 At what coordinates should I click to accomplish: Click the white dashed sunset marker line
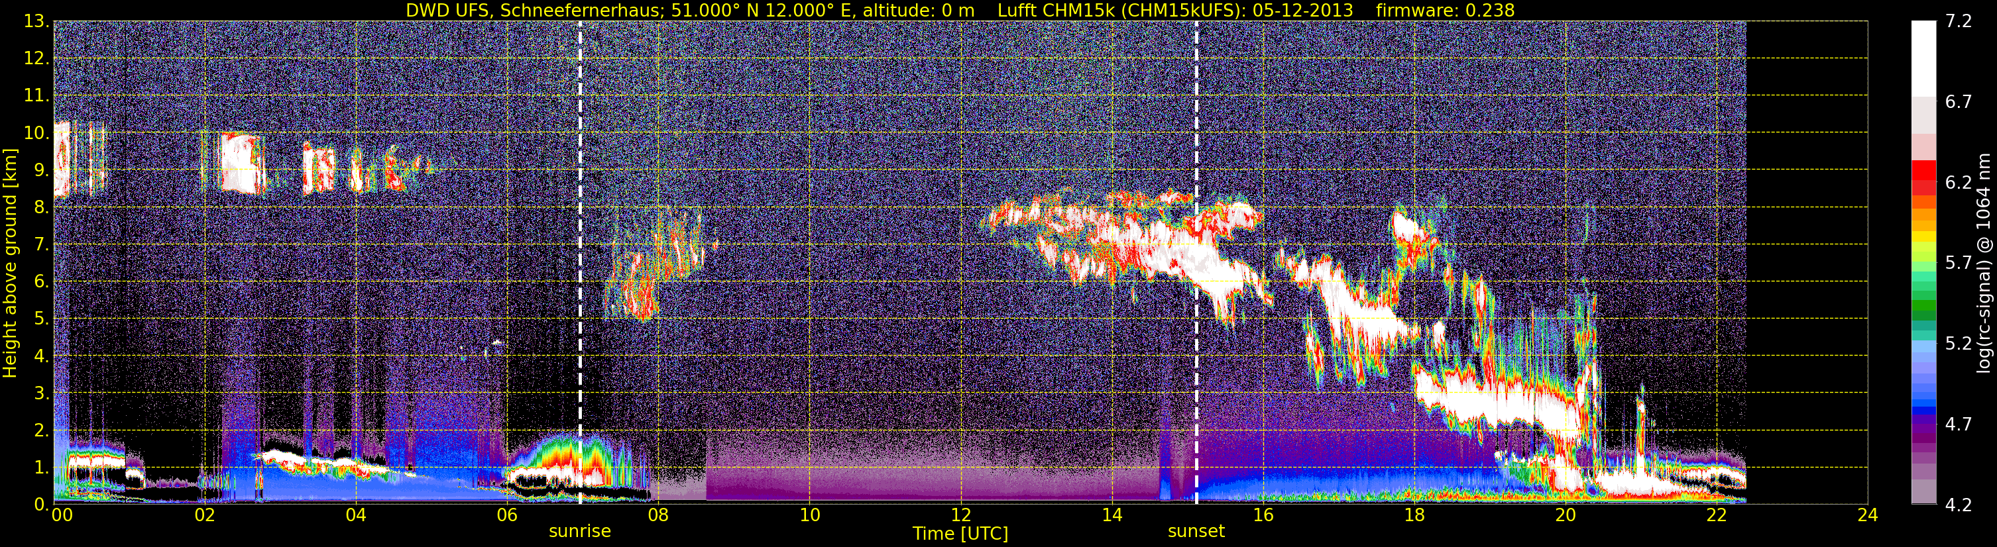(1196, 263)
